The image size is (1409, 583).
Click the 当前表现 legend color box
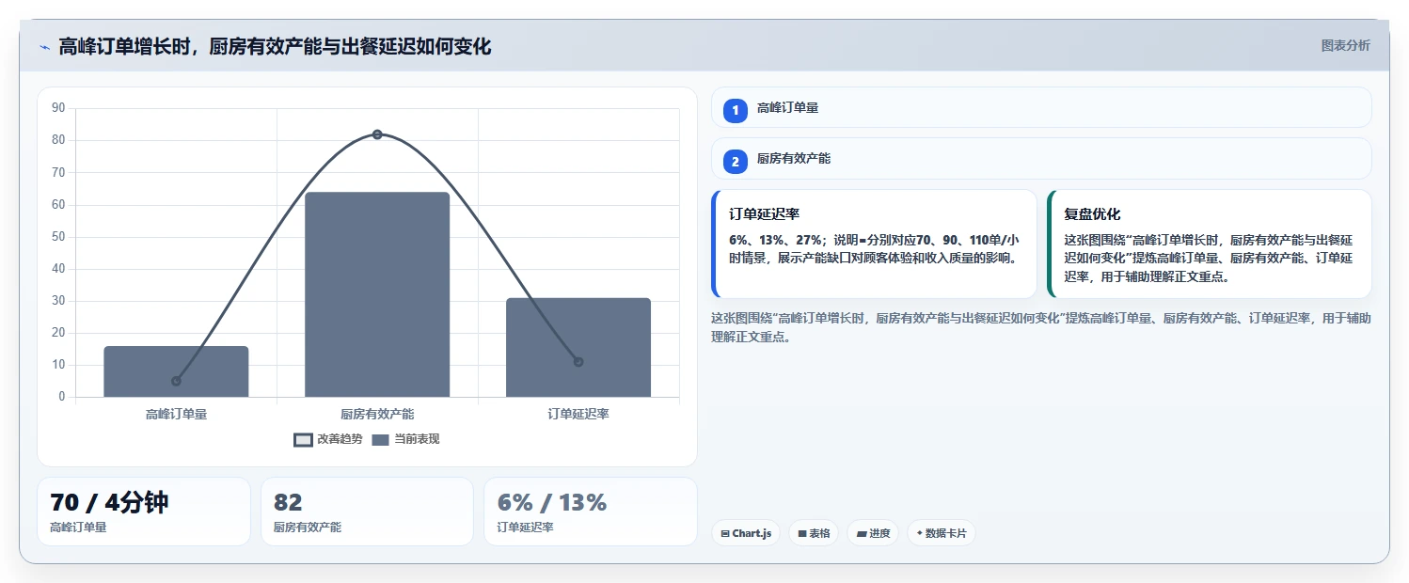(x=381, y=440)
